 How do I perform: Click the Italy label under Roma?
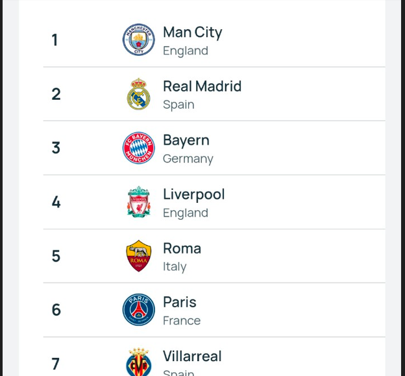coord(175,267)
